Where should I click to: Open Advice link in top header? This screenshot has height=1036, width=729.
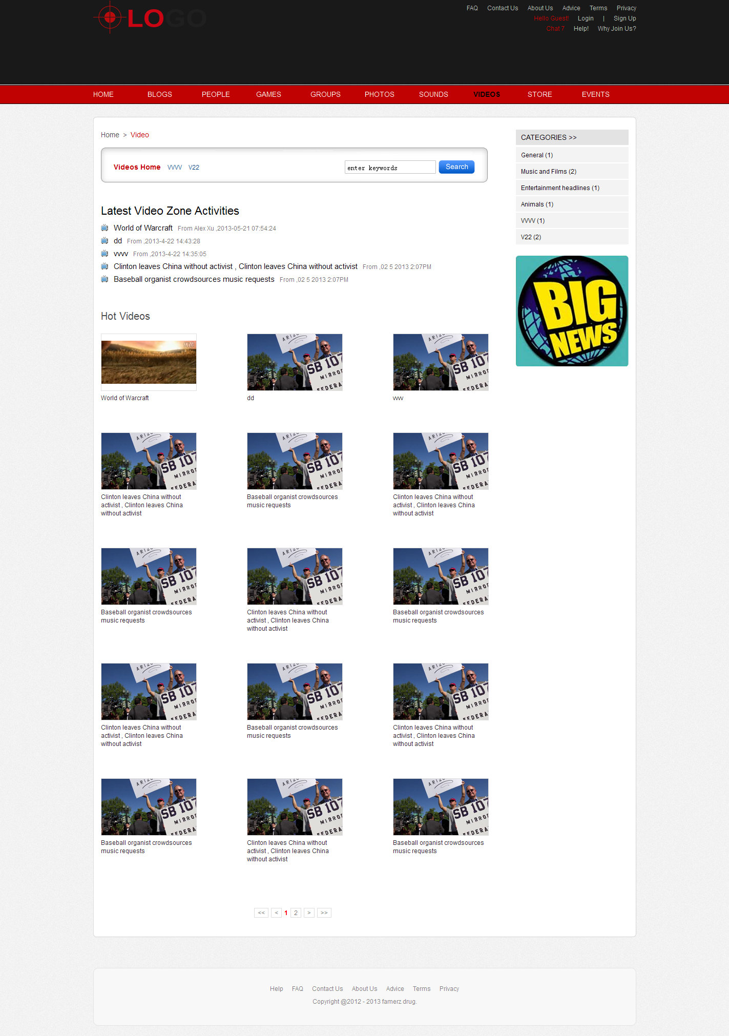tap(571, 8)
